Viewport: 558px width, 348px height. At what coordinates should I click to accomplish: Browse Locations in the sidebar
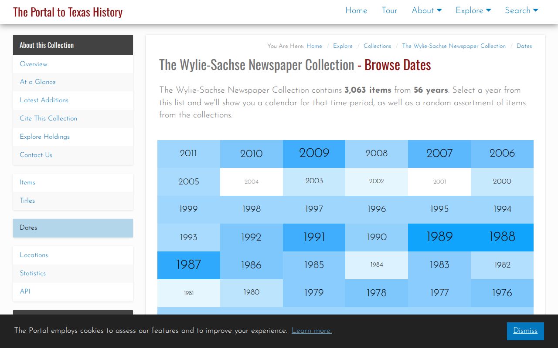(73, 255)
